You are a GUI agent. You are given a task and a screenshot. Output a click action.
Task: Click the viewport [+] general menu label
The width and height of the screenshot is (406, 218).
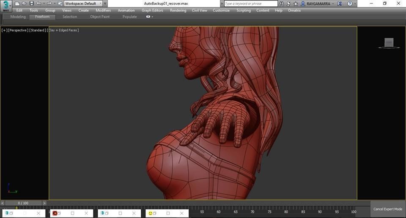(x=4, y=30)
